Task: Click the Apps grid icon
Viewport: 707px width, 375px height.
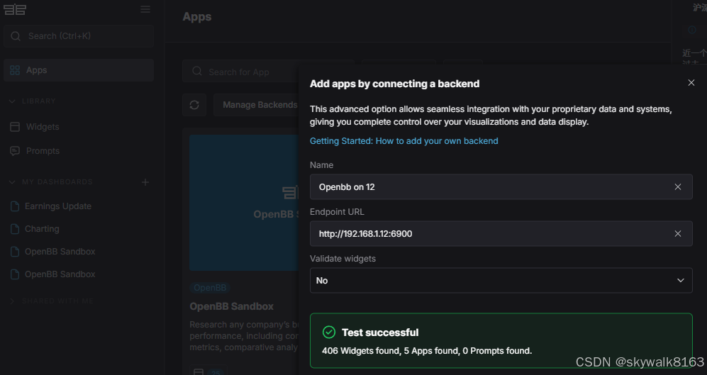Action: pyautogui.click(x=15, y=70)
